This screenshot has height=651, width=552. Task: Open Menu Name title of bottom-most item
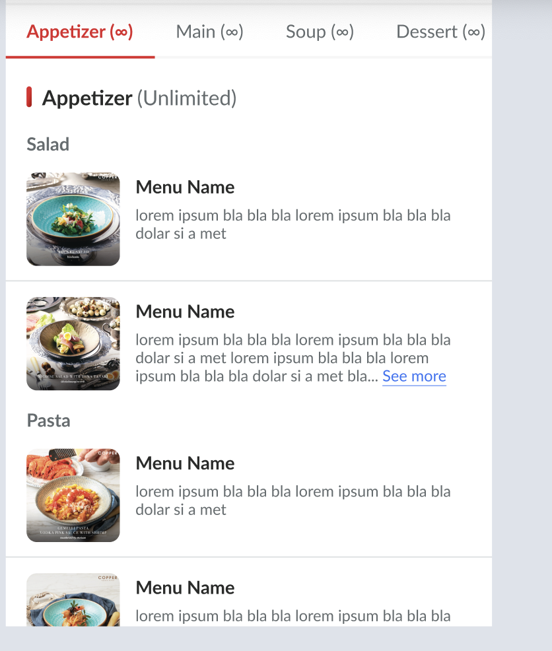[x=185, y=588]
